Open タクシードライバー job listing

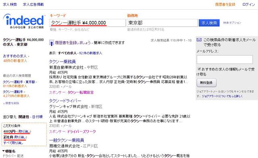tap(65, 101)
